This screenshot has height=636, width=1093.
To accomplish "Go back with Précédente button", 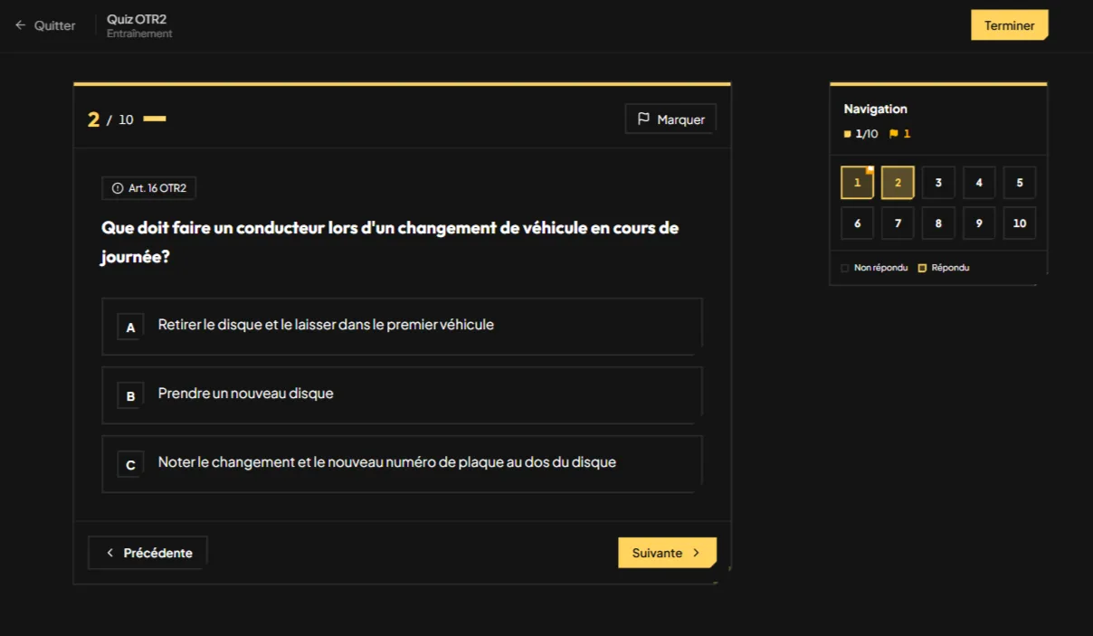I will tap(147, 553).
